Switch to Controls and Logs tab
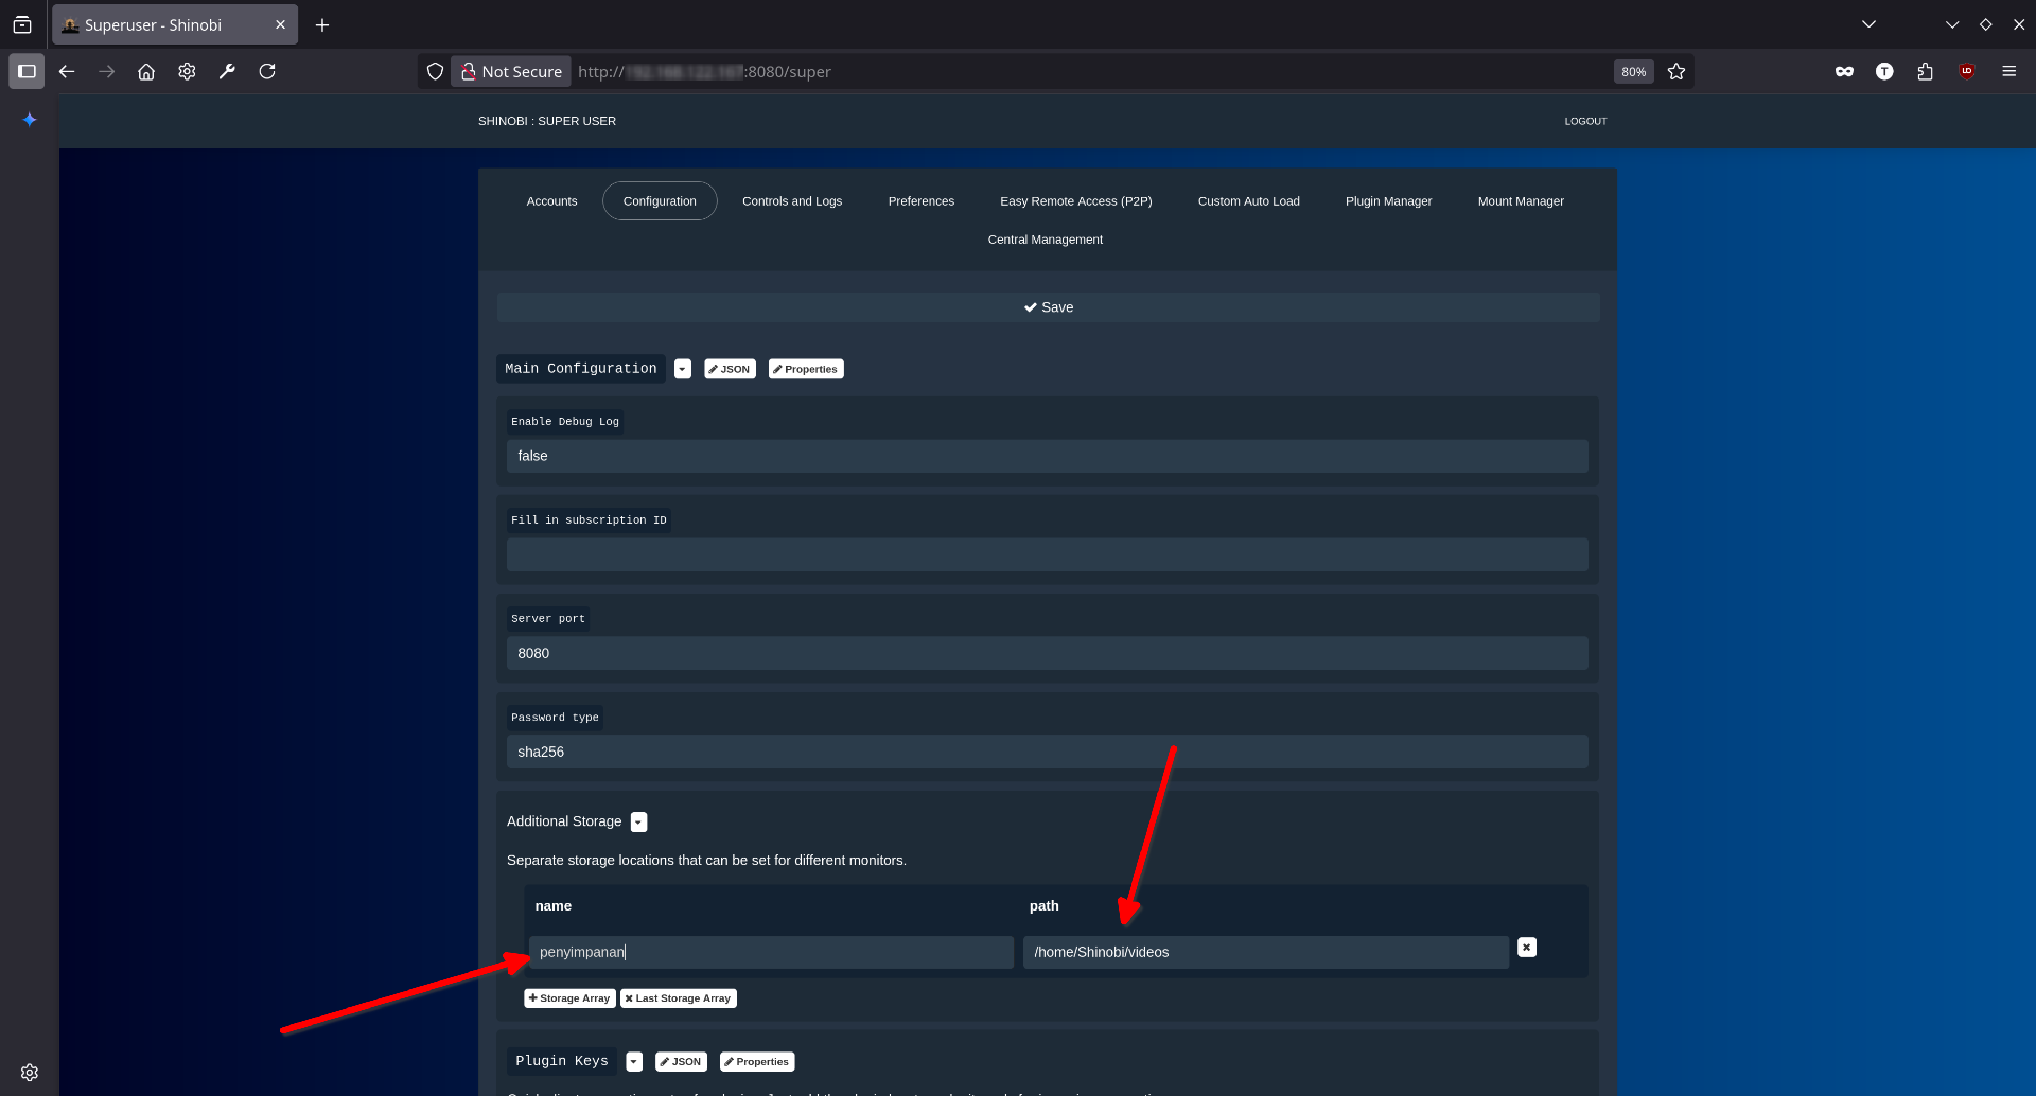The width and height of the screenshot is (2036, 1096). pos(791,201)
